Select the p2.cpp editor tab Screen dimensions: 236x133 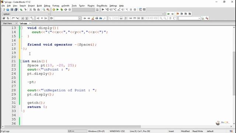click(x=23, y=23)
